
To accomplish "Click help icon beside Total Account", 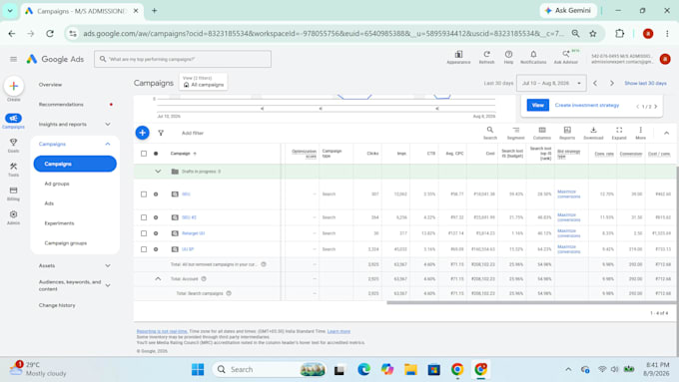I will point(204,279).
